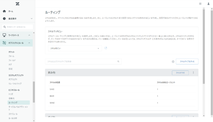Viewport: 213px width, 122px height.
Task: Click the skill search magnifier icon
Action: coord(118,61)
